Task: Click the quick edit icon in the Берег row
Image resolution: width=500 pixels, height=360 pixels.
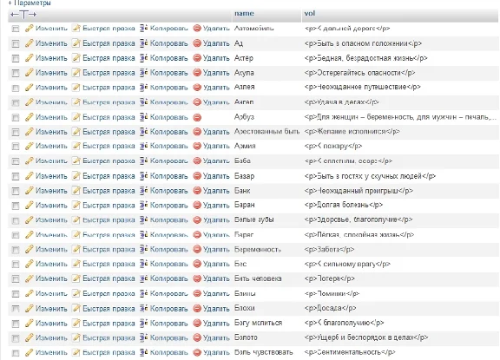Action: (76, 235)
